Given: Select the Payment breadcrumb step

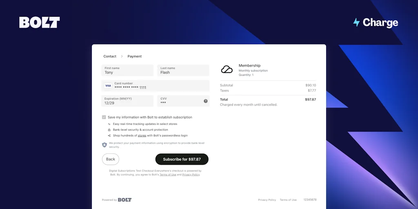Looking at the screenshot, I should [135, 56].
